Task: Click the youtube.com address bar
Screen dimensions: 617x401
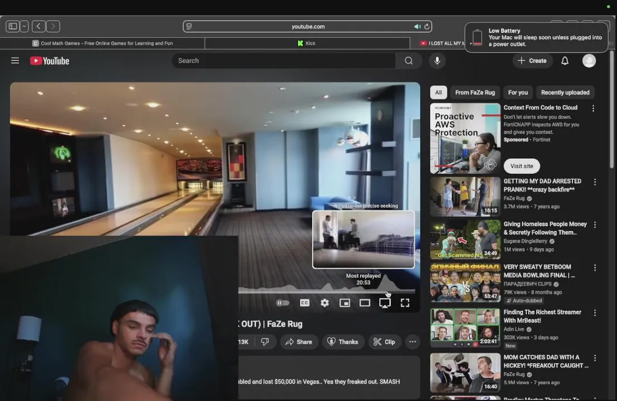Action: [308, 26]
